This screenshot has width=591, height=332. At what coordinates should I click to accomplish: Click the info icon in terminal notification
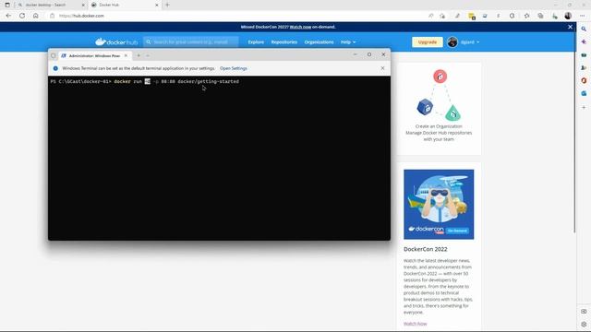(55, 68)
